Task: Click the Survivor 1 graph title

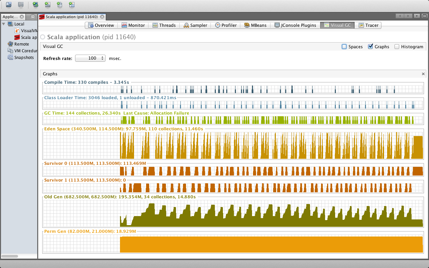Action: point(85,180)
